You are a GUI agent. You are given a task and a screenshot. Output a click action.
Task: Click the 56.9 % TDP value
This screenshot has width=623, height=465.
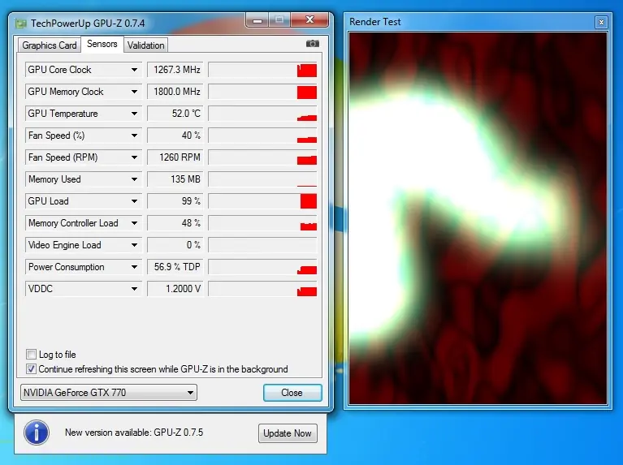pos(175,267)
